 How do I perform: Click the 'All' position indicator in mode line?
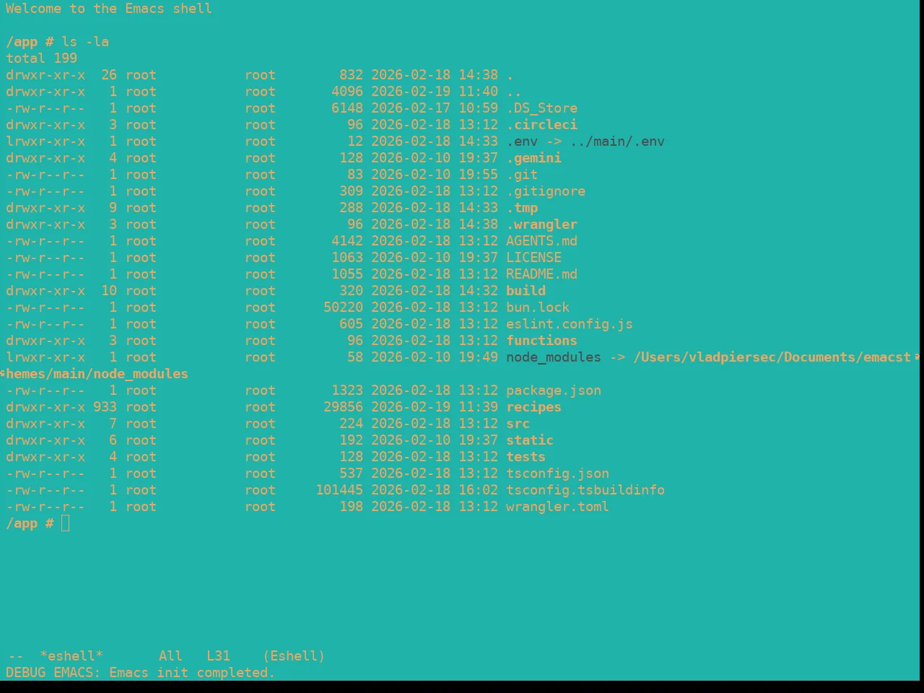point(170,656)
